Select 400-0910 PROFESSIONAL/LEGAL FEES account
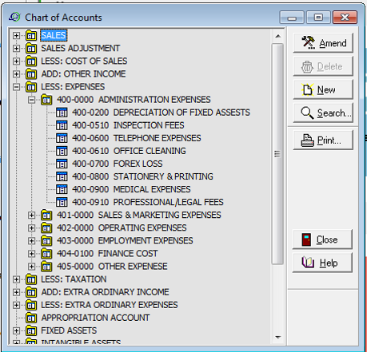This screenshot has height=352, width=367. point(148,202)
